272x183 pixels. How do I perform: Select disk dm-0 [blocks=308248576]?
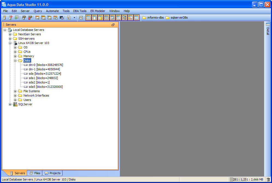pos(46,65)
